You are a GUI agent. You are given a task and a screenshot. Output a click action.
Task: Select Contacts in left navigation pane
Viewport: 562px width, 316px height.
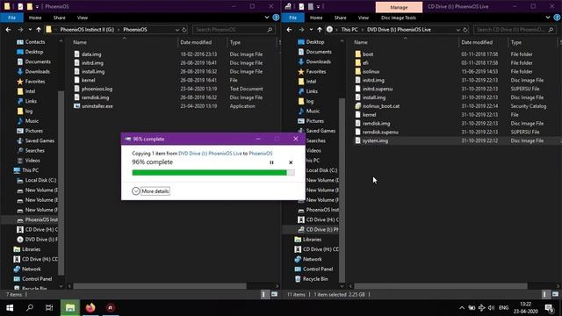click(35, 42)
